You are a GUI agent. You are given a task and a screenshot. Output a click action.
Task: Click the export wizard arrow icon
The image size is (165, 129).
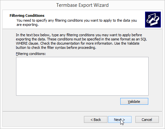153,19
